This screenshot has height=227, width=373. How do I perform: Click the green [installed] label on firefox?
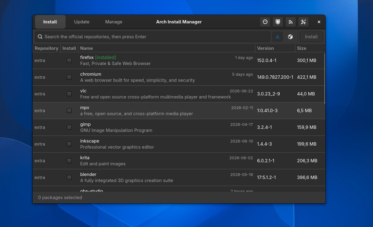106,57
